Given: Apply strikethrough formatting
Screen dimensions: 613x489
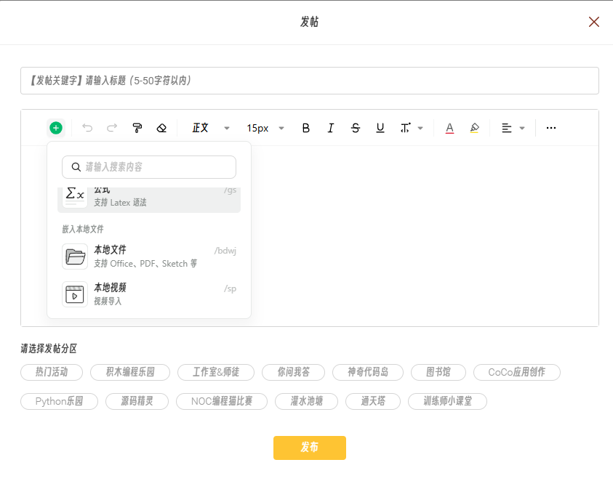Looking at the screenshot, I should [356, 128].
